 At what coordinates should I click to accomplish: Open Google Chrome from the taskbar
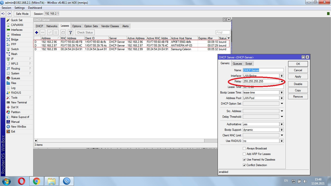click(36, 181)
